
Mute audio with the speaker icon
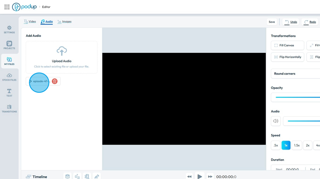click(x=276, y=121)
